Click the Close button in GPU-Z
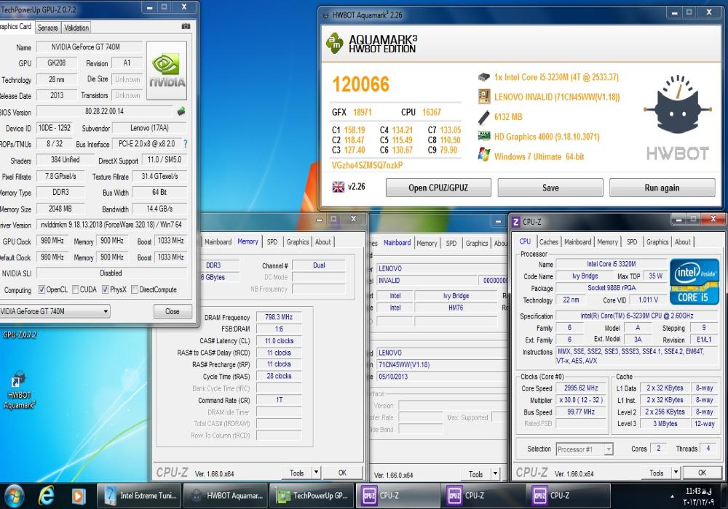The height and width of the screenshot is (509, 728). tap(173, 311)
